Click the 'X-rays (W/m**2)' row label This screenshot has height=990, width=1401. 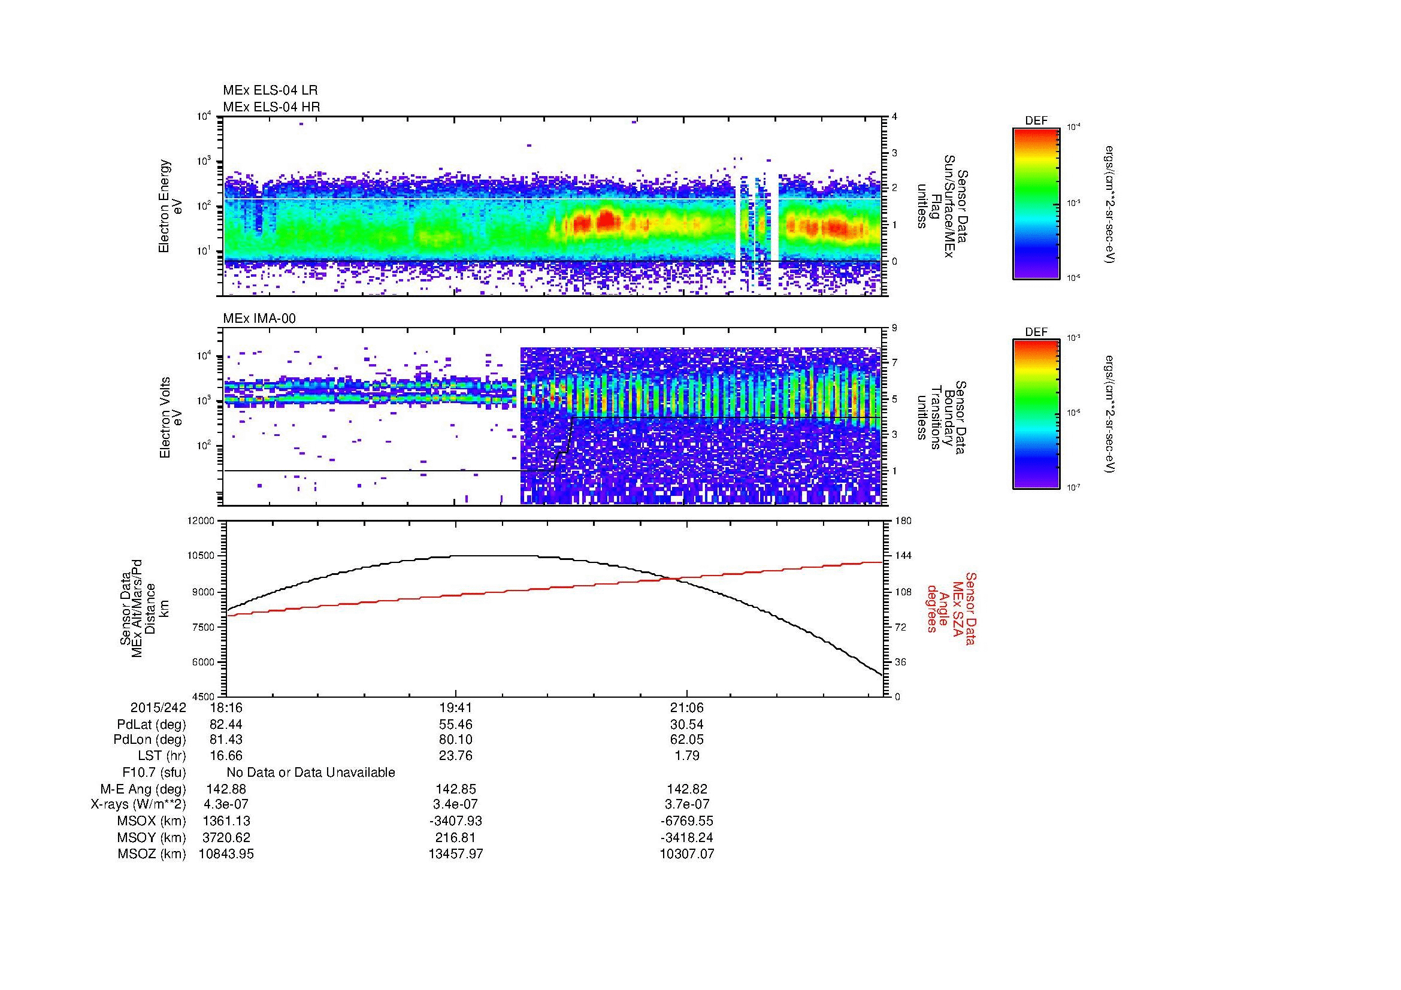point(138,804)
